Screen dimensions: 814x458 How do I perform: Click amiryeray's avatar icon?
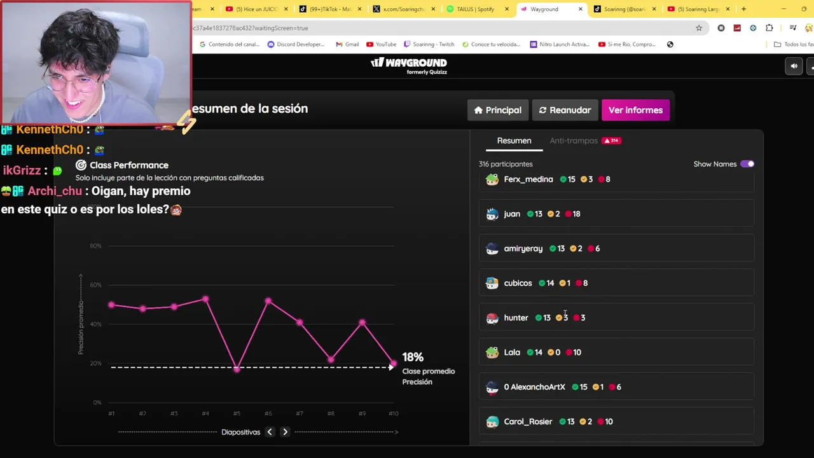(x=492, y=248)
